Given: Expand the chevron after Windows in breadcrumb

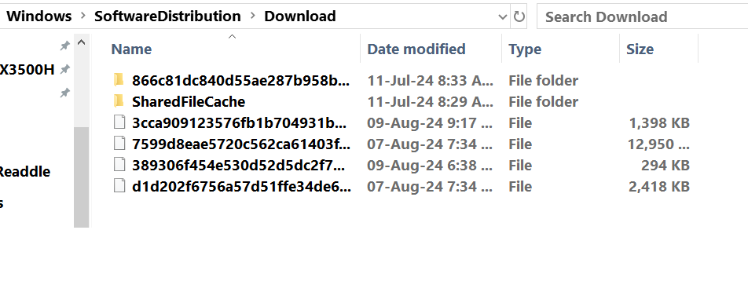Looking at the screenshot, I should [x=83, y=16].
